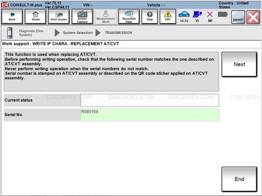Click the battery level icon in toolbar
This screenshot has width=262, height=196.
[x=223, y=15]
